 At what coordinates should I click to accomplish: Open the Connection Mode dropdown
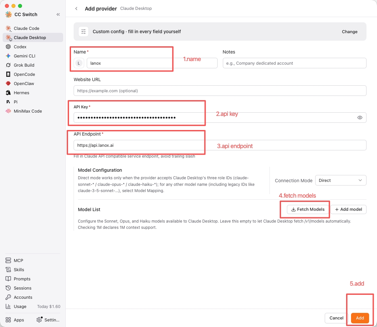[341, 180]
